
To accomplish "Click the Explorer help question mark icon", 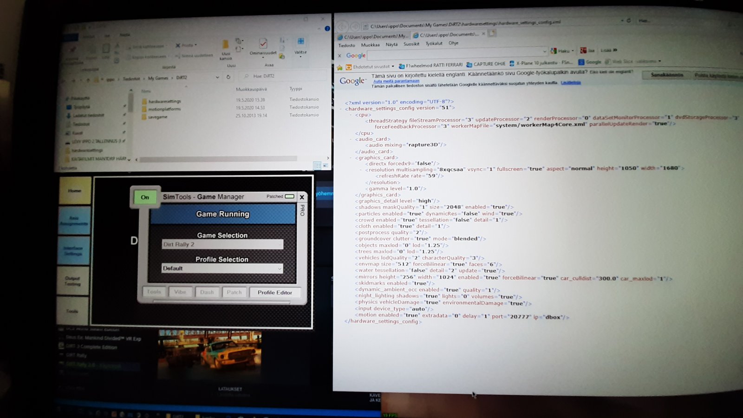I will point(327,28).
